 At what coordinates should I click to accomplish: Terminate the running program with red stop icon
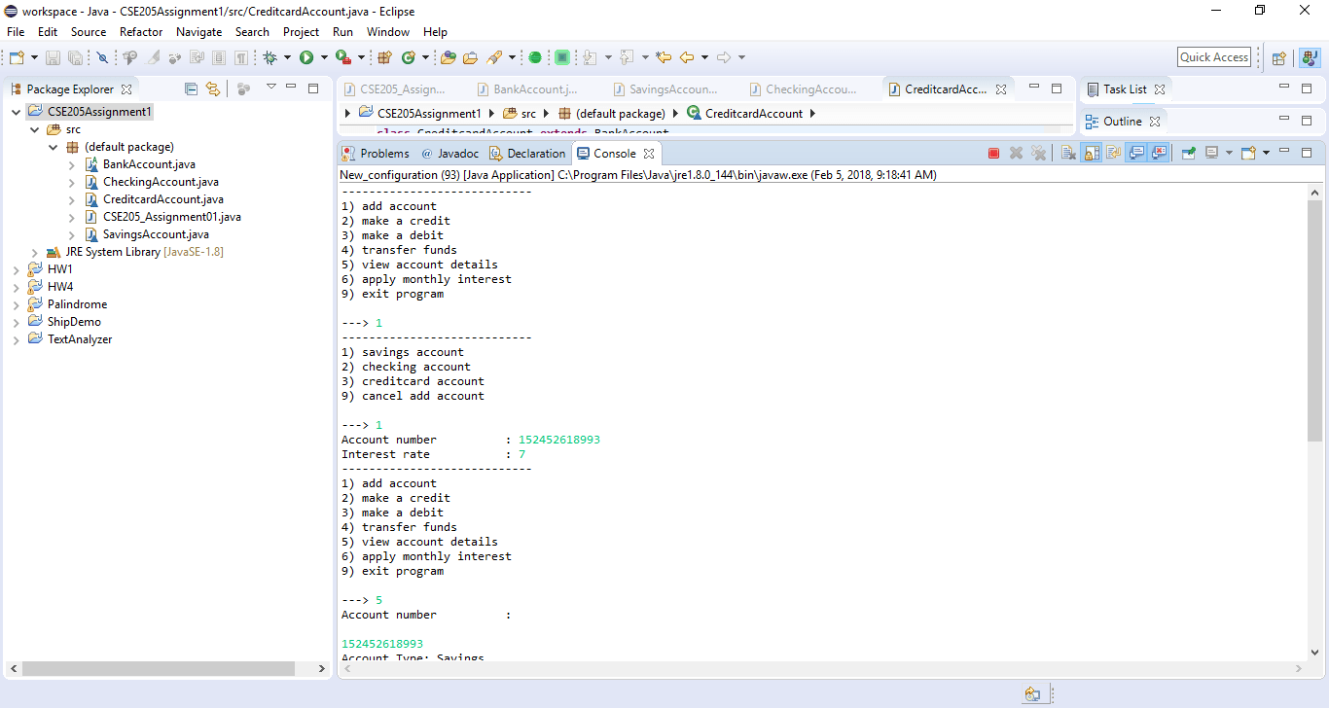(x=993, y=154)
